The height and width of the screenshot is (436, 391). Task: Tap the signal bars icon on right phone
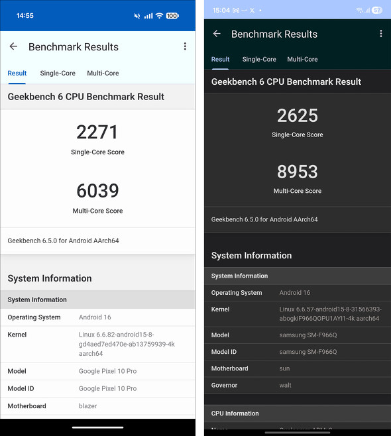pos(367,11)
